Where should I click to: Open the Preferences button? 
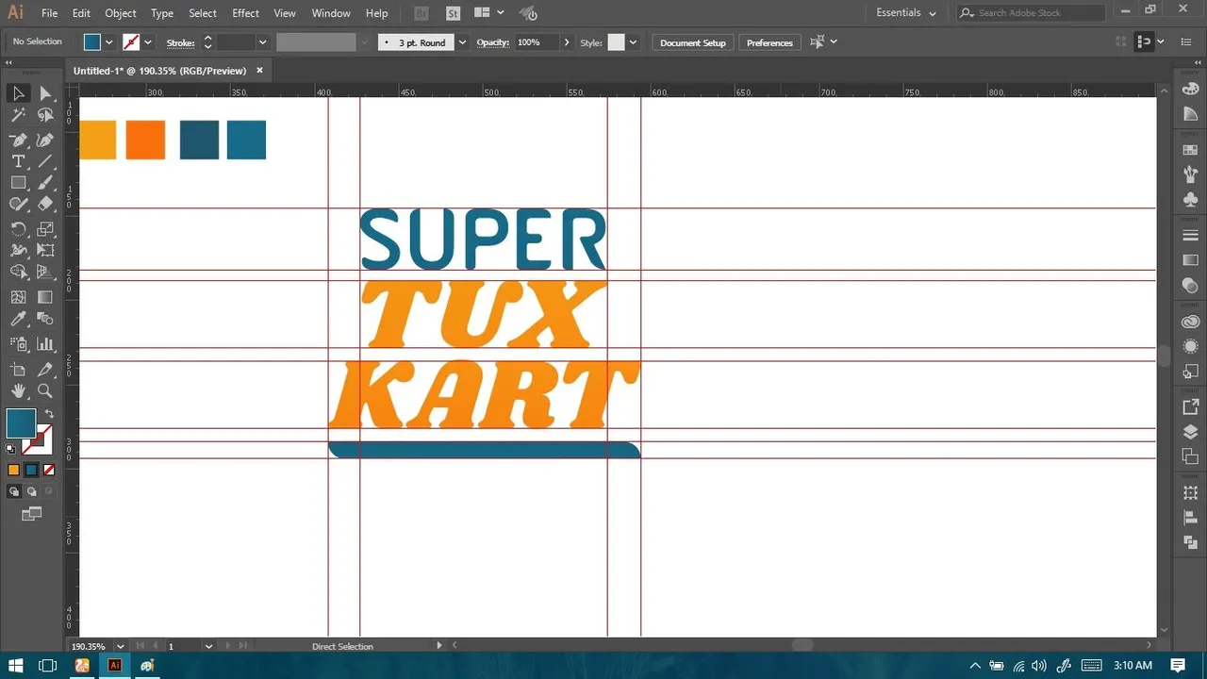tap(769, 42)
